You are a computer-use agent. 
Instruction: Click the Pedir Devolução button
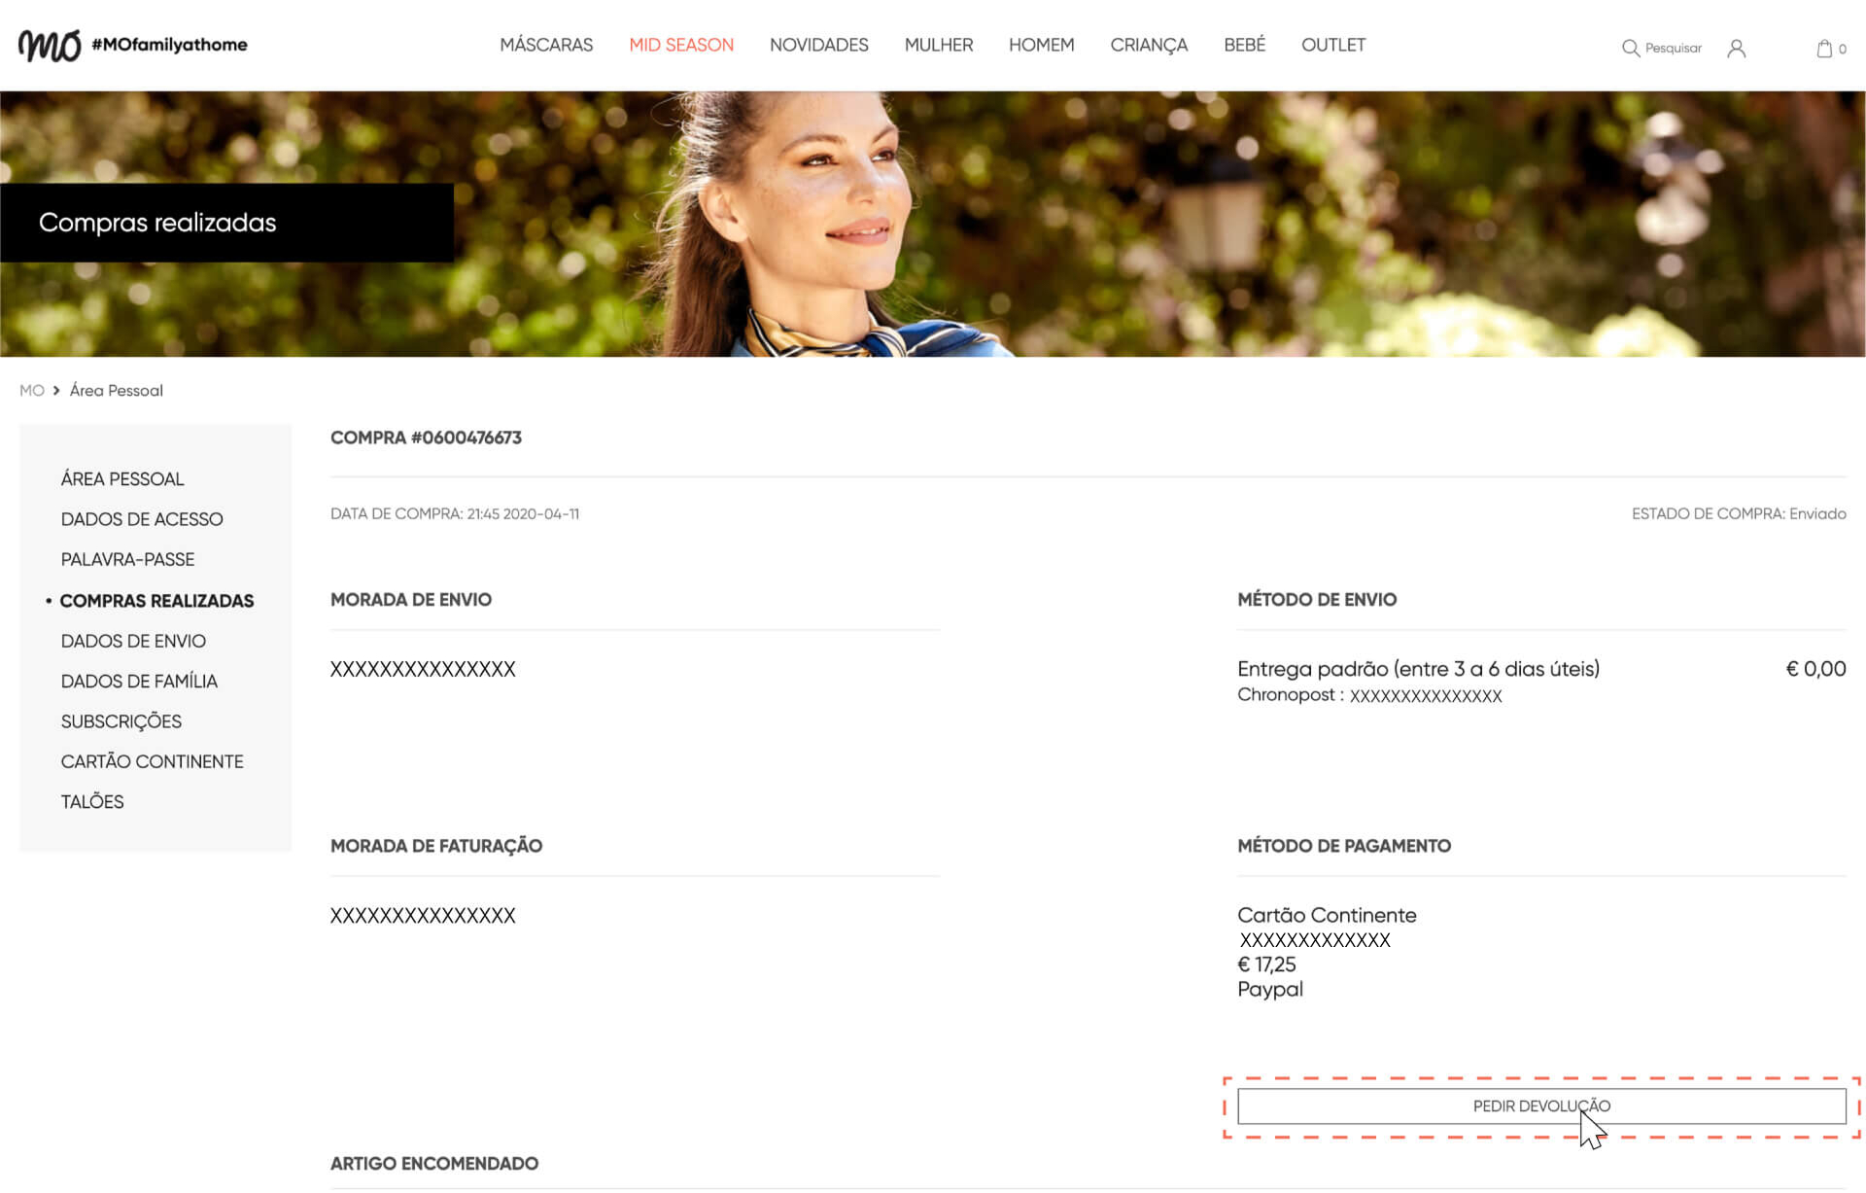pyautogui.click(x=1540, y=1106)
